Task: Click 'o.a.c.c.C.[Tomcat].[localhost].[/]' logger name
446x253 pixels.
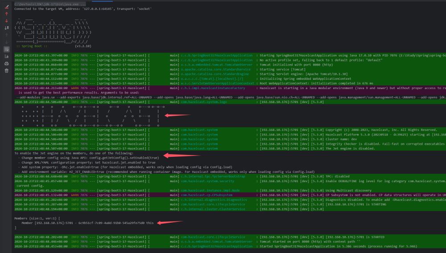Action: (212, 79)
